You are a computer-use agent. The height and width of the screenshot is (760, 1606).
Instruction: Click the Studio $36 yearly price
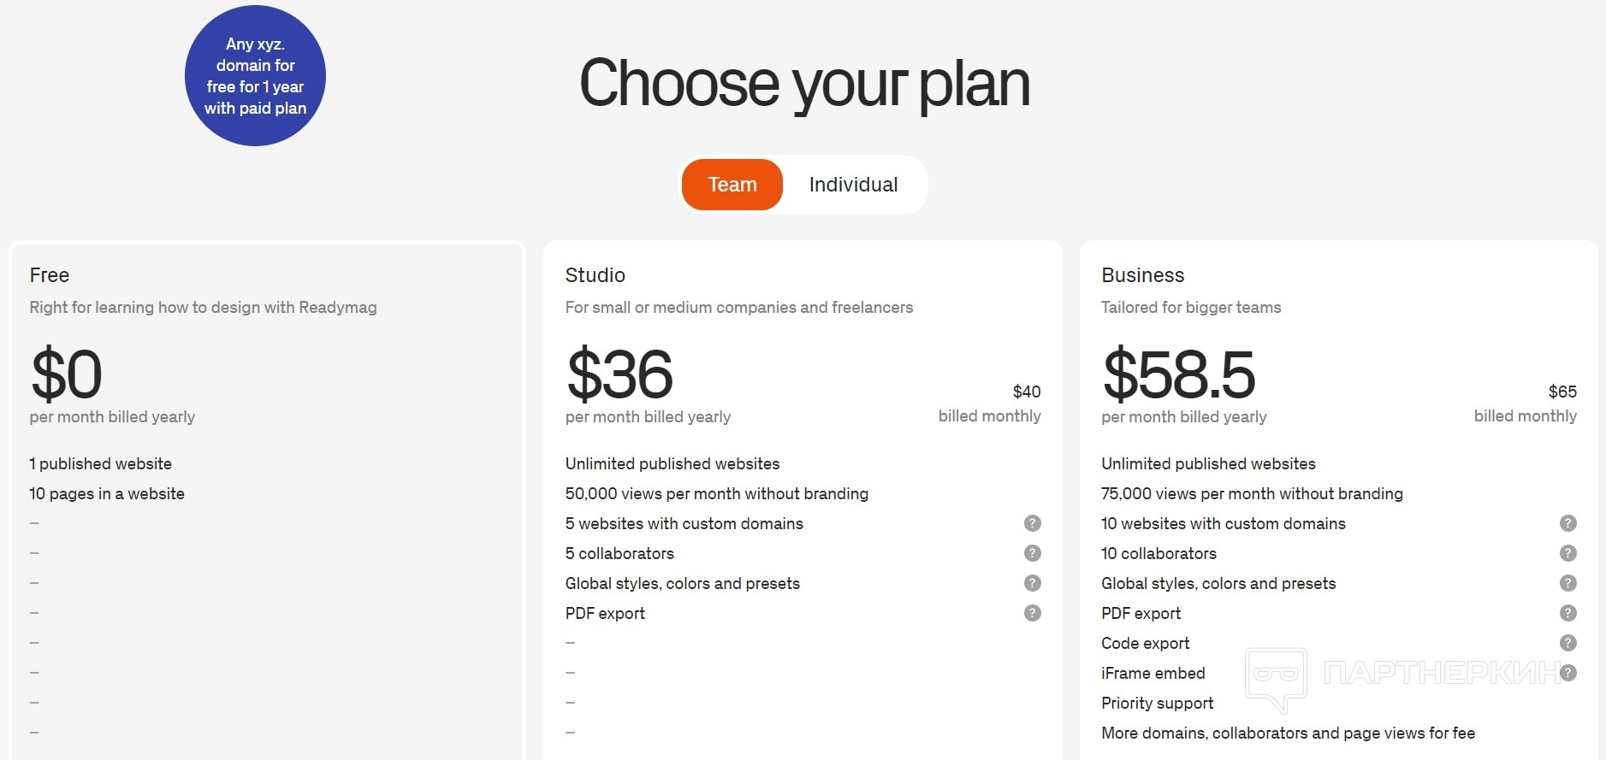pyautogui.click(x=620, y=374)
